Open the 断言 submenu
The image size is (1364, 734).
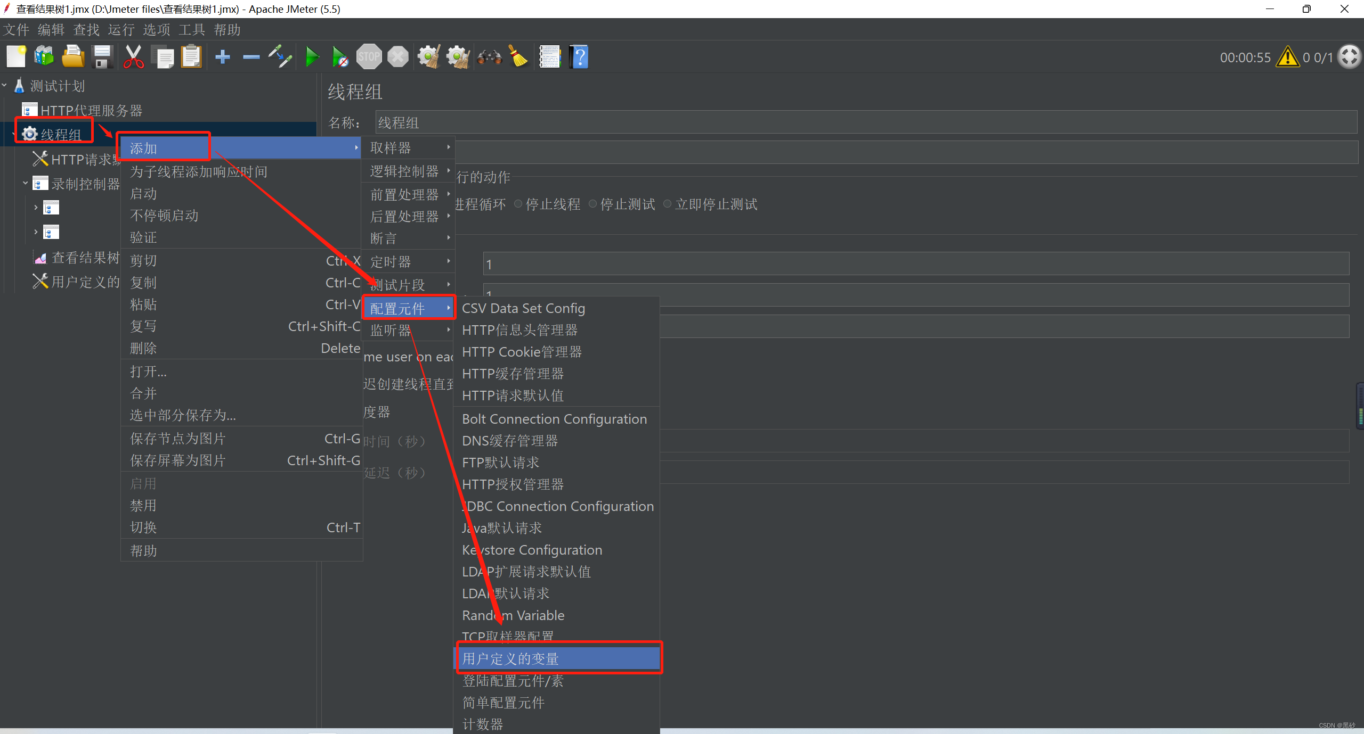tap(408, 238)
